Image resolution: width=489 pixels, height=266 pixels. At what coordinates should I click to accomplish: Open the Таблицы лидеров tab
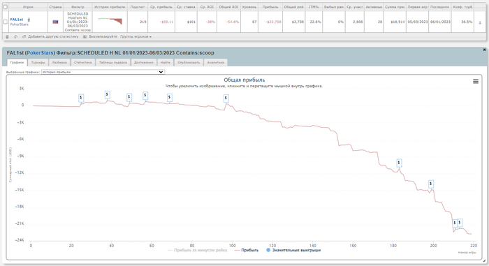(113, 62)
